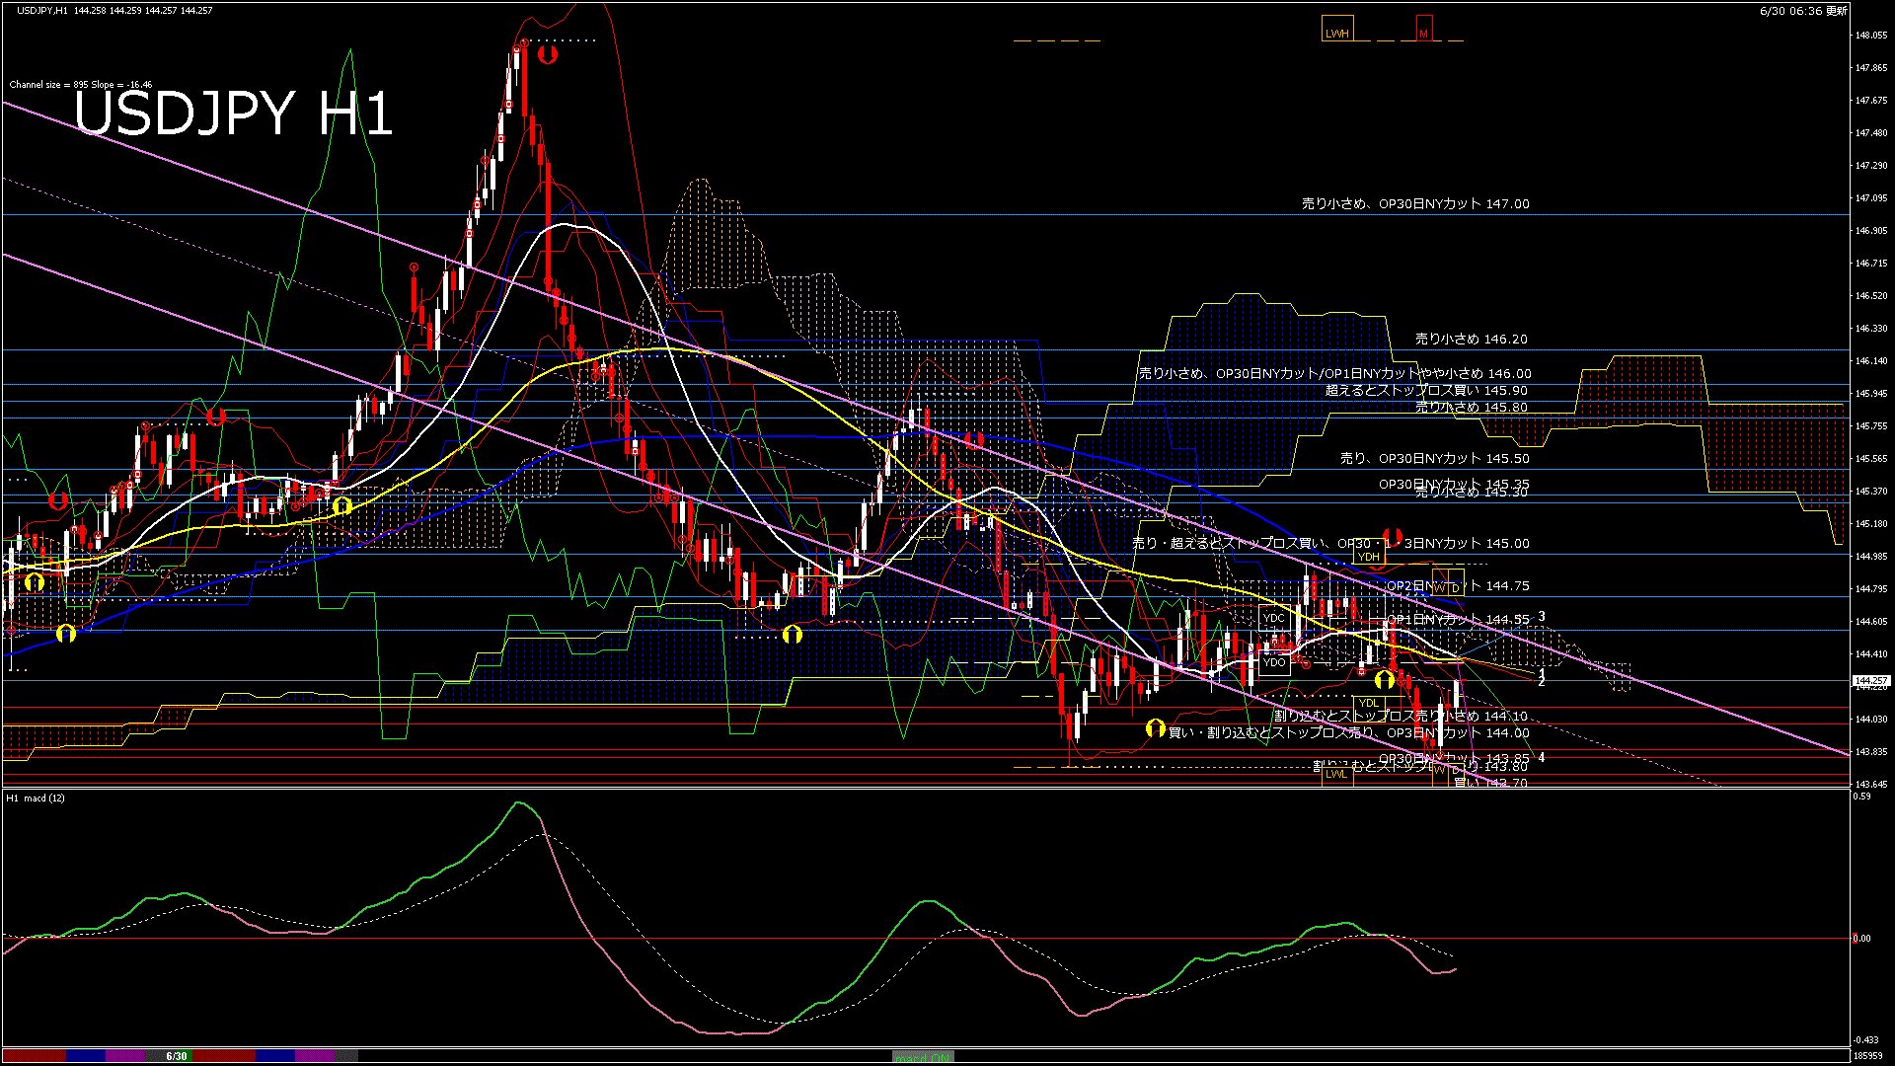
Task: Click the 148.055 price axis label
Action: (1871, 36)
